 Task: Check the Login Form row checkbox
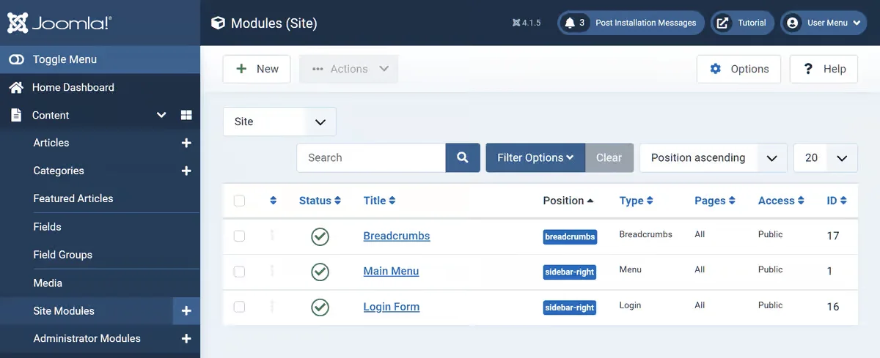pos(239,307)
